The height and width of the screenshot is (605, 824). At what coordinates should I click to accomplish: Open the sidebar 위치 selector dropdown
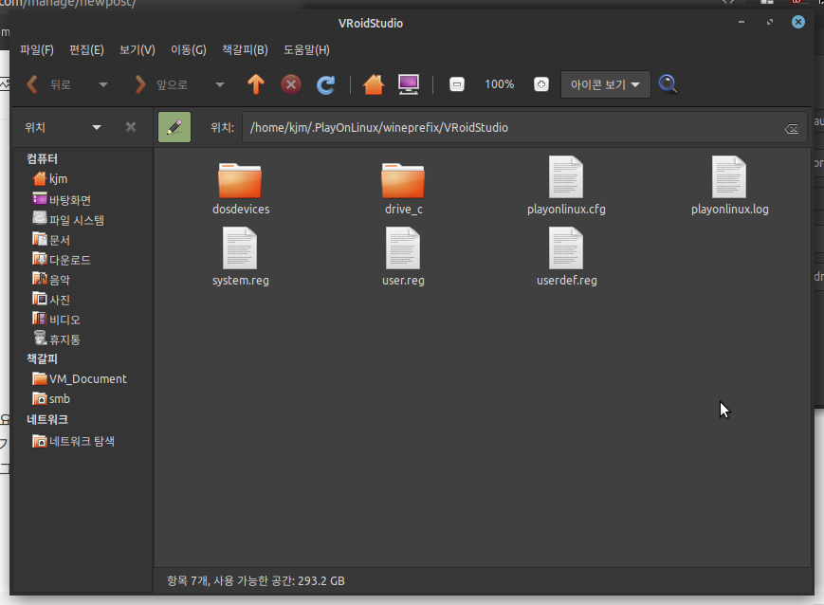tap(64, 127)
